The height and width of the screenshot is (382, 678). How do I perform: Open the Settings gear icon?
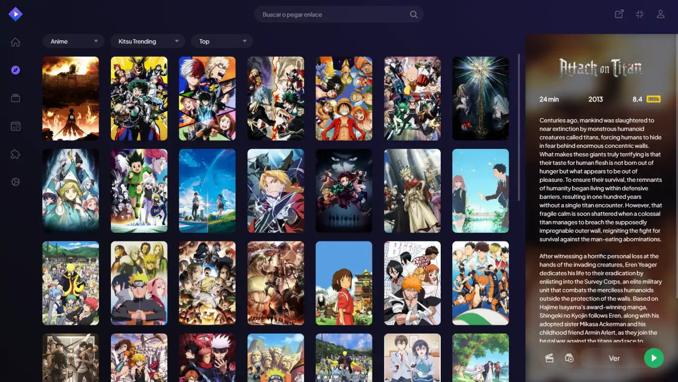[15, 182]
